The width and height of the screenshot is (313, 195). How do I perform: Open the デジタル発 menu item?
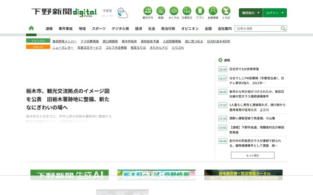point(120,29)
